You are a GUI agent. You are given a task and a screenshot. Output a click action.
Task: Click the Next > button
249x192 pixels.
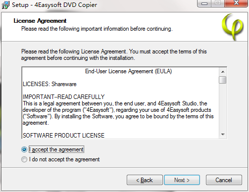182,180
